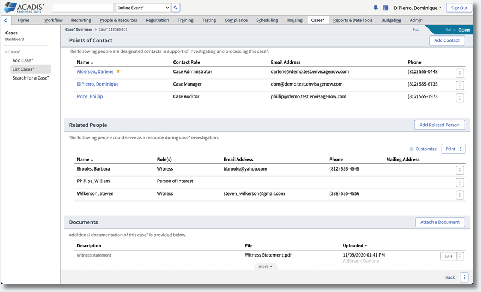Viewport: 481px width, 292px height.
Task: Sort documents by Uploaded column header
Action: pos(354,246)
